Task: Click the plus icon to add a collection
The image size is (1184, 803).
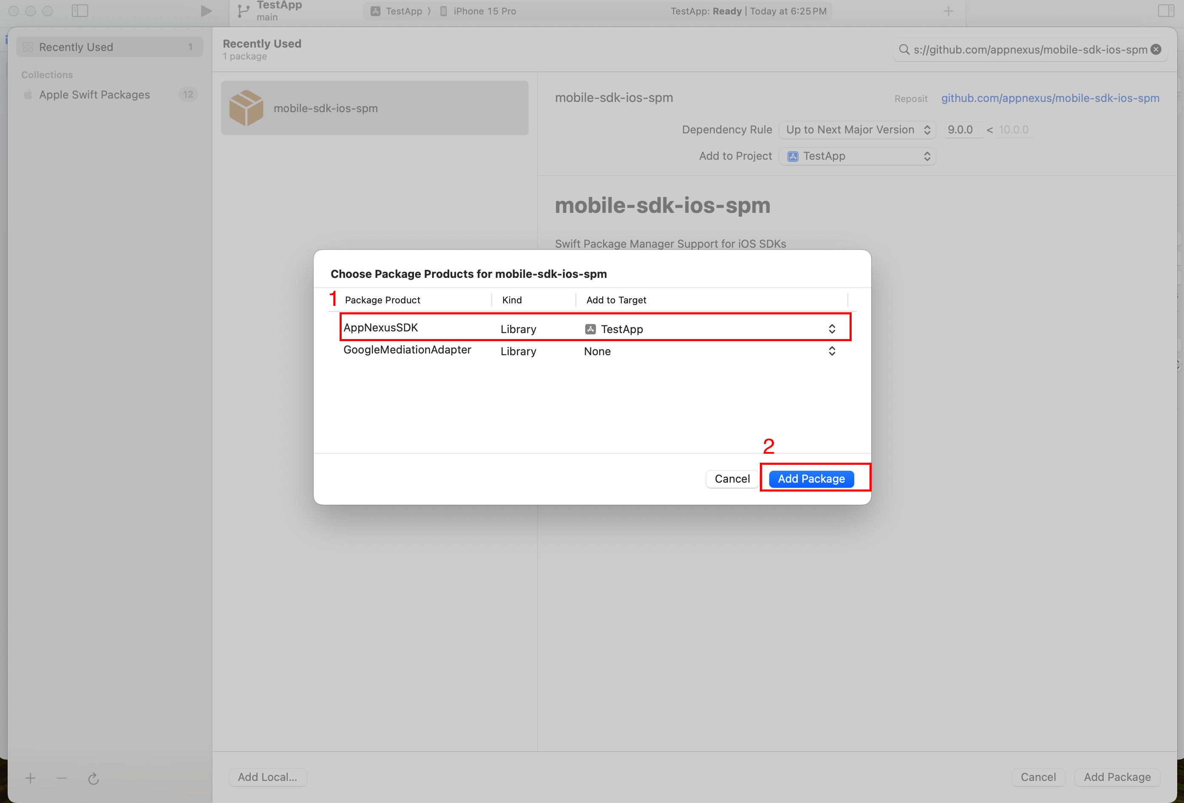Action: [31, 778]
